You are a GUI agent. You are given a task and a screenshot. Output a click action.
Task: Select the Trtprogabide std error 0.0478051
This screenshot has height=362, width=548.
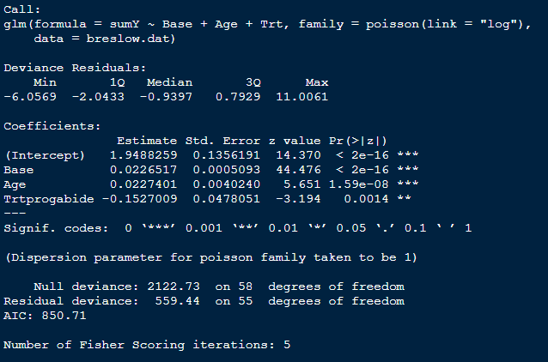(x=227, y=199)
